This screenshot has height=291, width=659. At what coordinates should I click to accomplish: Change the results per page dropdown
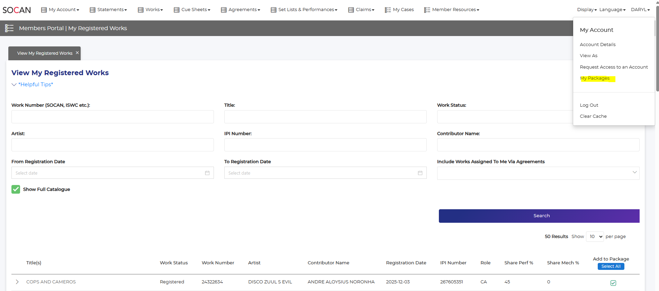pyautogui.click(x=595, y=237)
